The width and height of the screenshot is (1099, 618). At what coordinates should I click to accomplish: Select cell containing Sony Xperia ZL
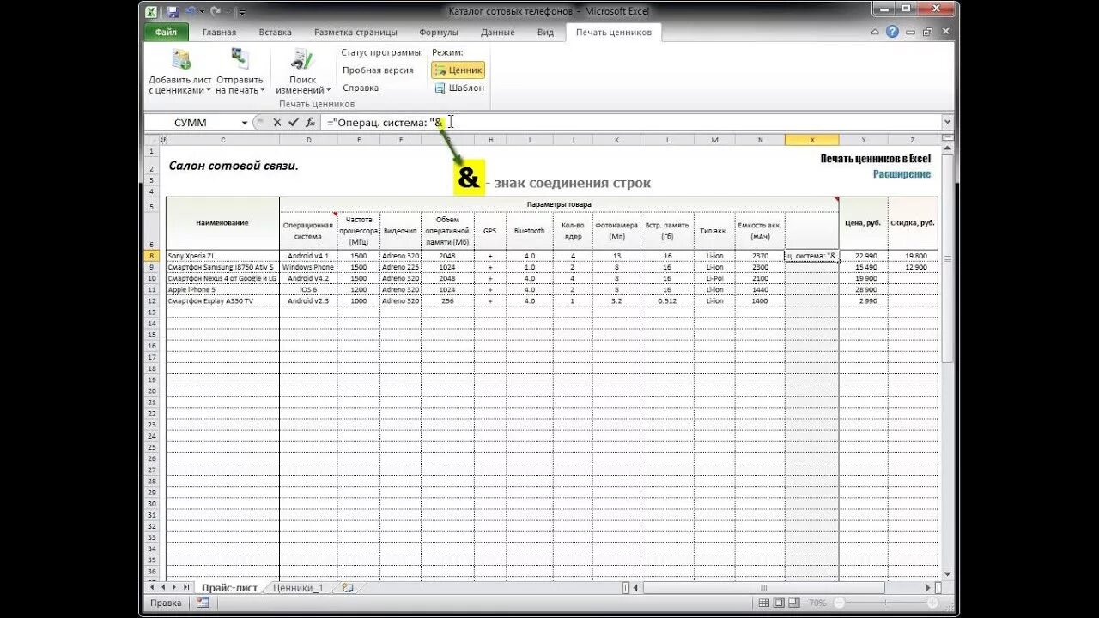[x=222, y=256]
